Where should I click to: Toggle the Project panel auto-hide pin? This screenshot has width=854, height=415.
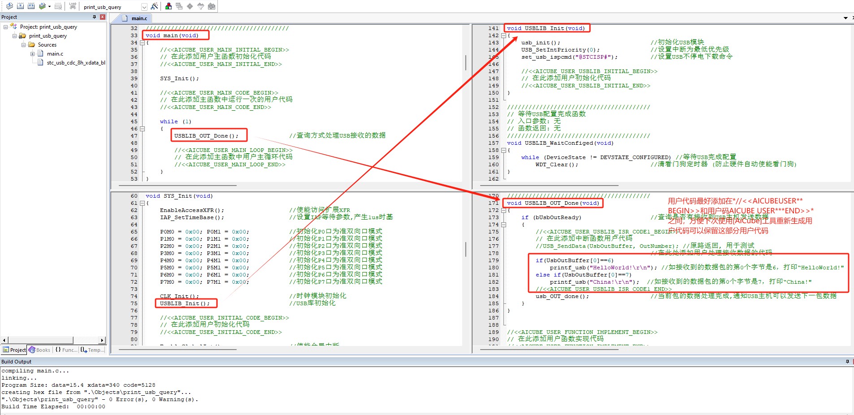pos(94,17)
